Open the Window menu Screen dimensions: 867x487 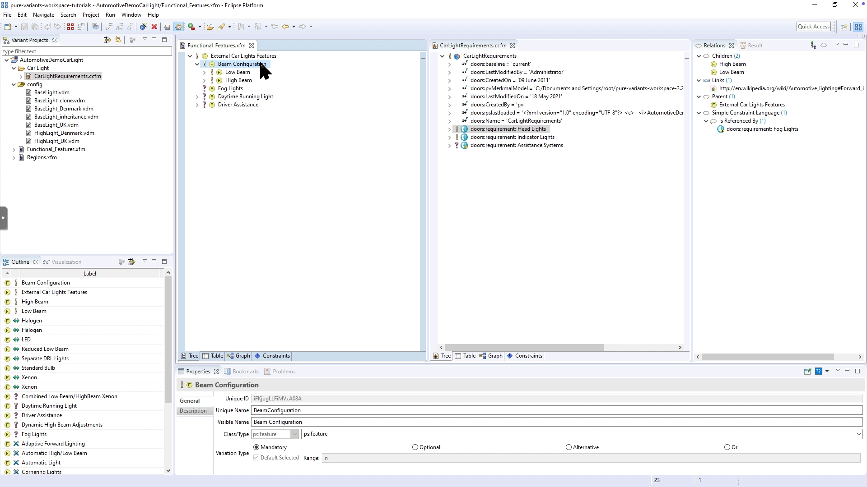[x=131, y=15]
